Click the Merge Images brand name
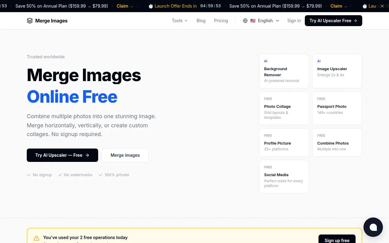389x243 pixels. point(51,21)
